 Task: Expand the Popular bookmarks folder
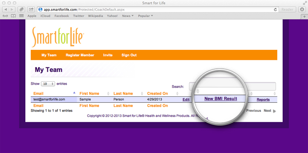click(x=145, y=16)
